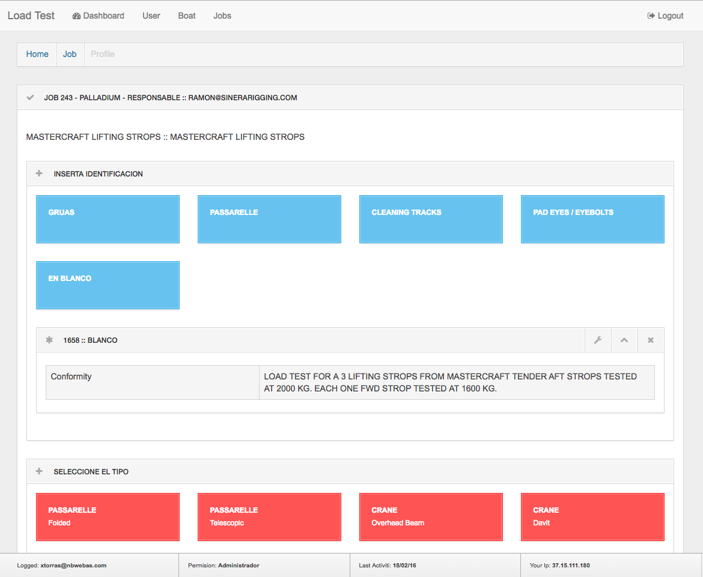Screen dimensions: 703x577
Task: Open the Jobs menu item
Action: pos(222,16)
